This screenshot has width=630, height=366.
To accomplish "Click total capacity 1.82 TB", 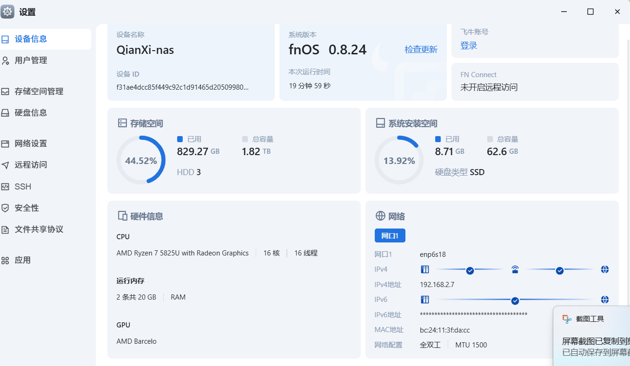I will (x=256, y=151).
